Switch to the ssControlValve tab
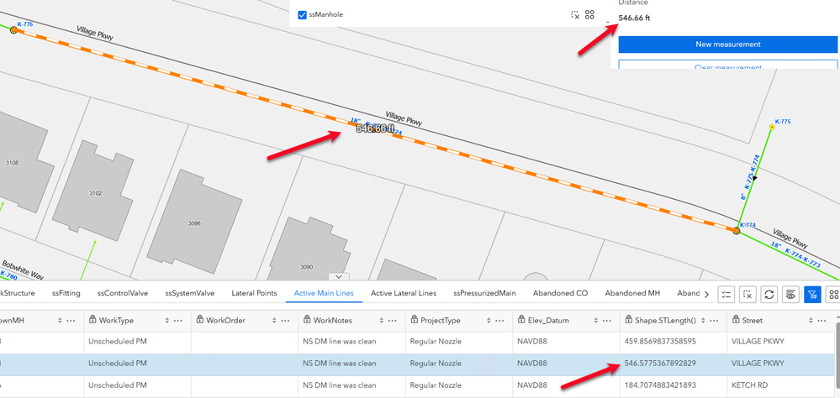This screenshot has width=840, height=398. (x=123, y=293)
